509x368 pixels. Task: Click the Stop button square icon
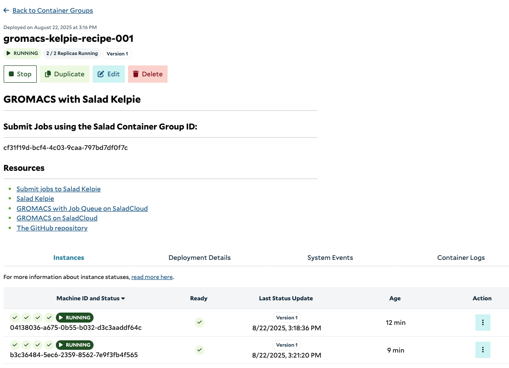click(x=11, y=74)
